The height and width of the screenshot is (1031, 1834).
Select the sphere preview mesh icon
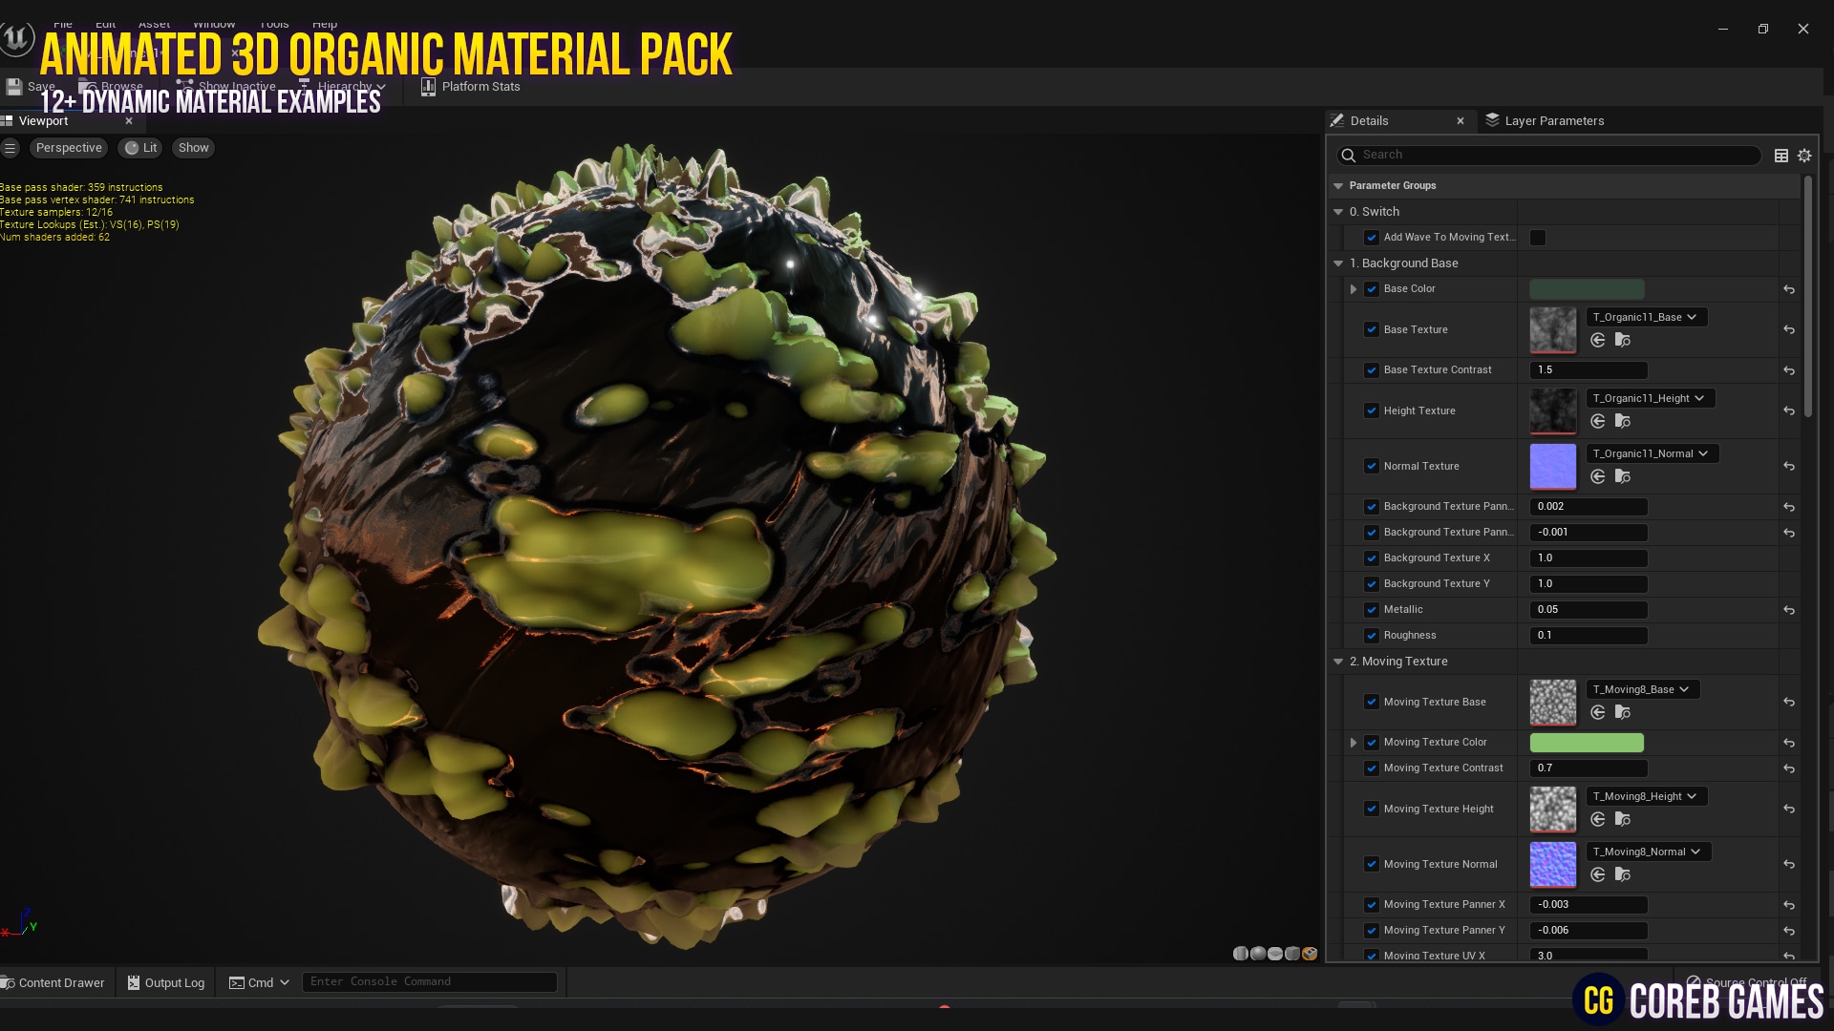coord(1258,954)
